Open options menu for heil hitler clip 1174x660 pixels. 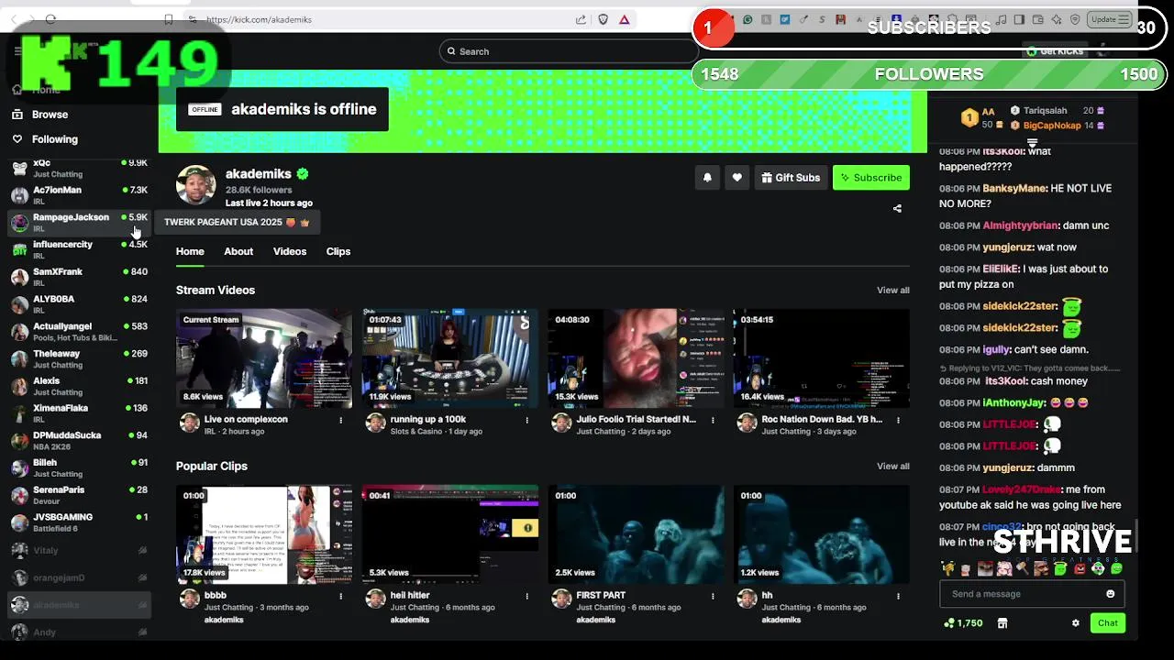coord(526,596)
